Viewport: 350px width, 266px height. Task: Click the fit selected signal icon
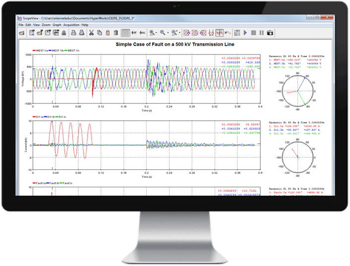tap(134, 33)
